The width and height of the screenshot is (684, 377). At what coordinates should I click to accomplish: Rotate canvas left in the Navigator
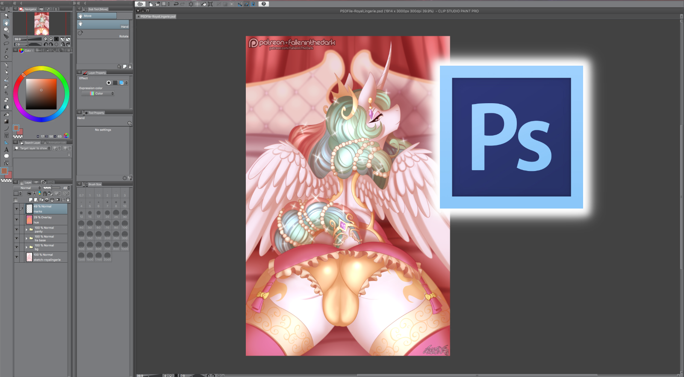46,44
